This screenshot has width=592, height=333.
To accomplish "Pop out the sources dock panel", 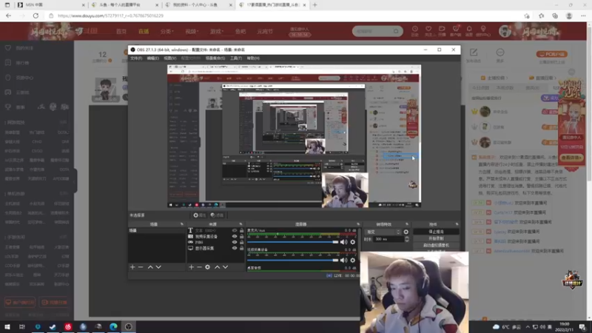I will 240,224.
